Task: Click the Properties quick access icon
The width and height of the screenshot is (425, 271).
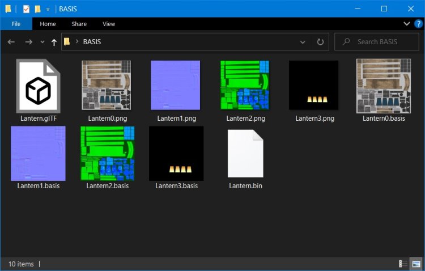Action: pos(26,9)
